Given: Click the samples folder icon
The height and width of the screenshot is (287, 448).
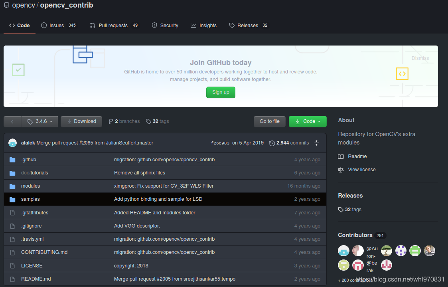Looking at the screenshot, I should point(12,199).
